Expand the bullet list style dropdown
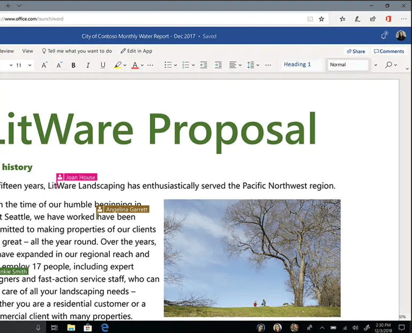 click(176, 65)
